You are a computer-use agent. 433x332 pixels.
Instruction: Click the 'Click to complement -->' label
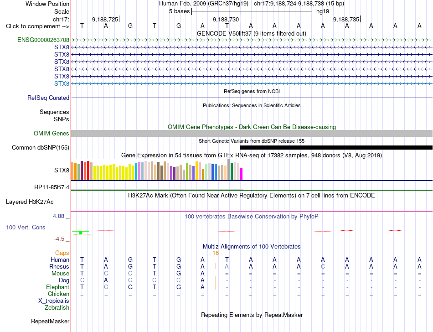click(37, 26)
